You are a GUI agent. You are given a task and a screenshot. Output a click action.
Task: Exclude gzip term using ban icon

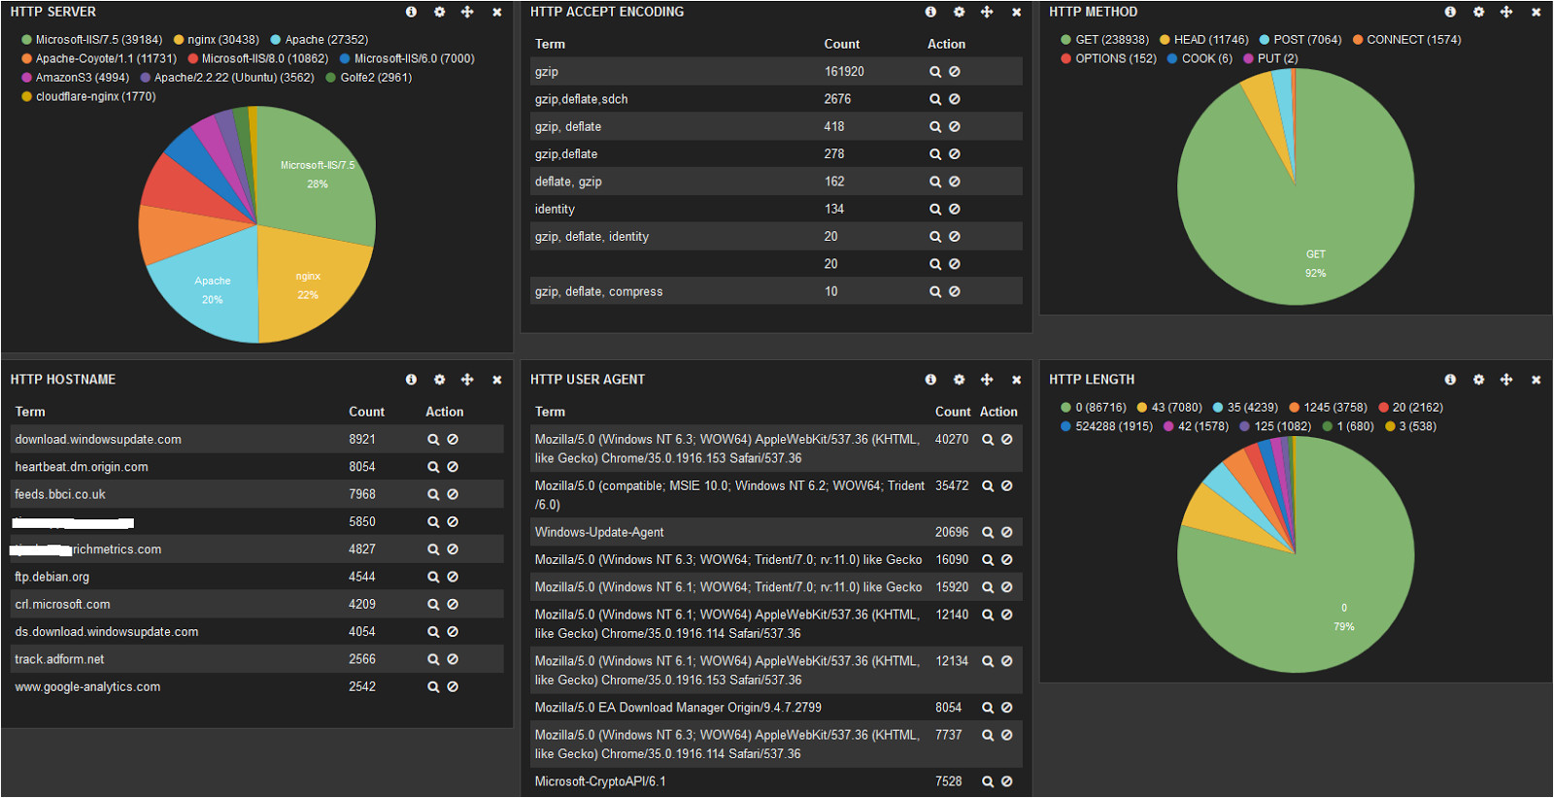[955, 72]
